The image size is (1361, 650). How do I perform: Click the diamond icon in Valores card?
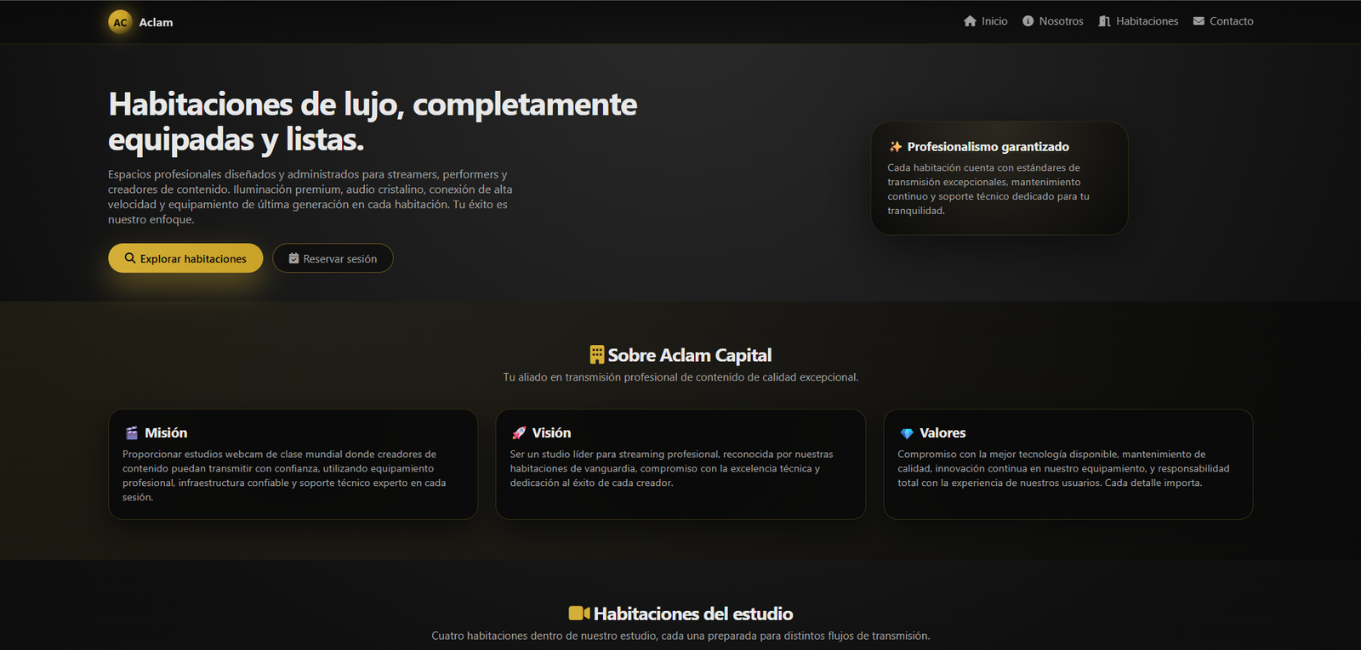coord(907,433)
